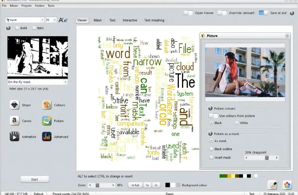Screen dimensions: 298x195
Task: Open the Curves tool icon
Action: coord(14,121)
